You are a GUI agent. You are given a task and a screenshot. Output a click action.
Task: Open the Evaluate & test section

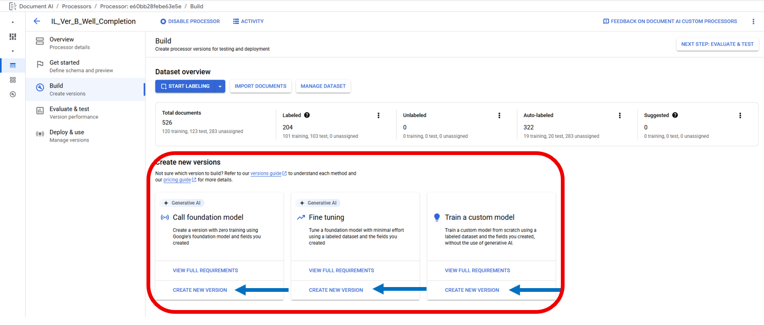[x=70, y=112]
